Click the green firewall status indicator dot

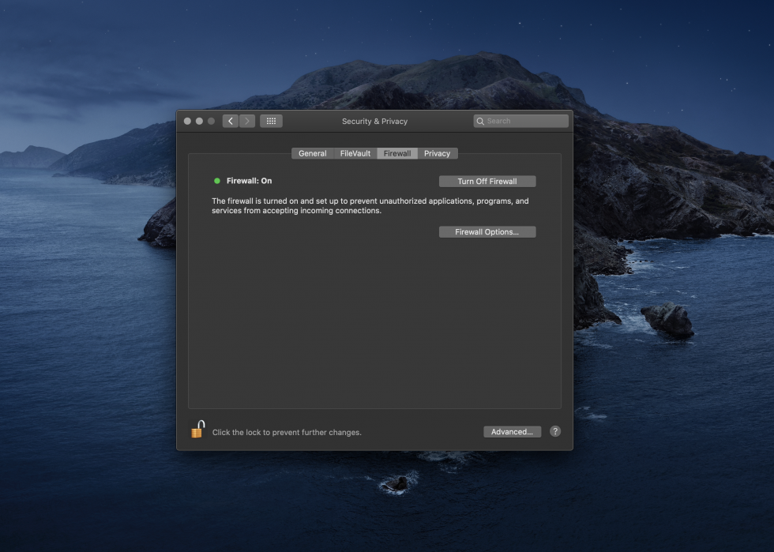217,181
